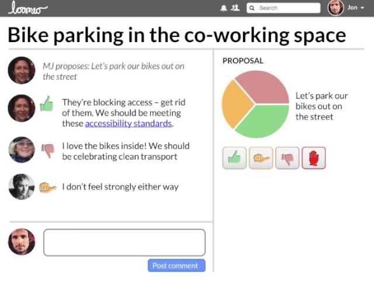Open the notifications bell icon
Viewport: 374px width, 281px height.
click(223, 8)
